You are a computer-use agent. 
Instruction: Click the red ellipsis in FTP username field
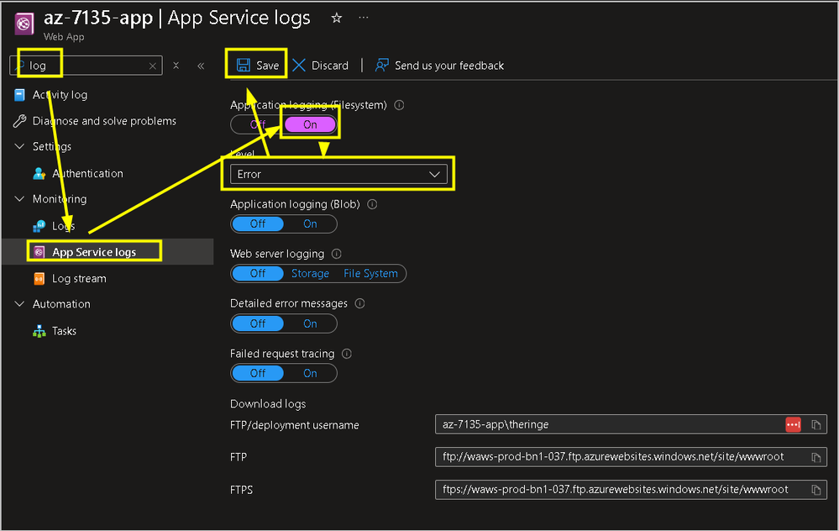(x=793, y=424)
